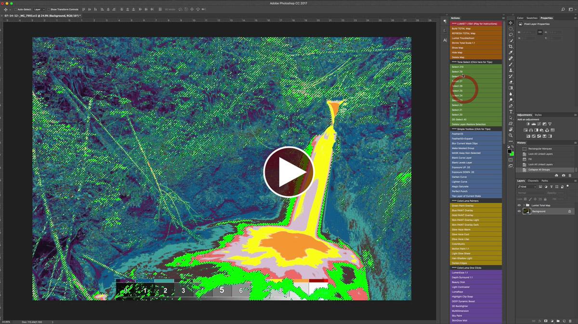
Task: Expand the Lumist Total Map group
Action: click(524, 205)
